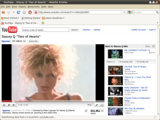Go back with the Firefox Back arrow
160x120 pixels.
point(3,12)
